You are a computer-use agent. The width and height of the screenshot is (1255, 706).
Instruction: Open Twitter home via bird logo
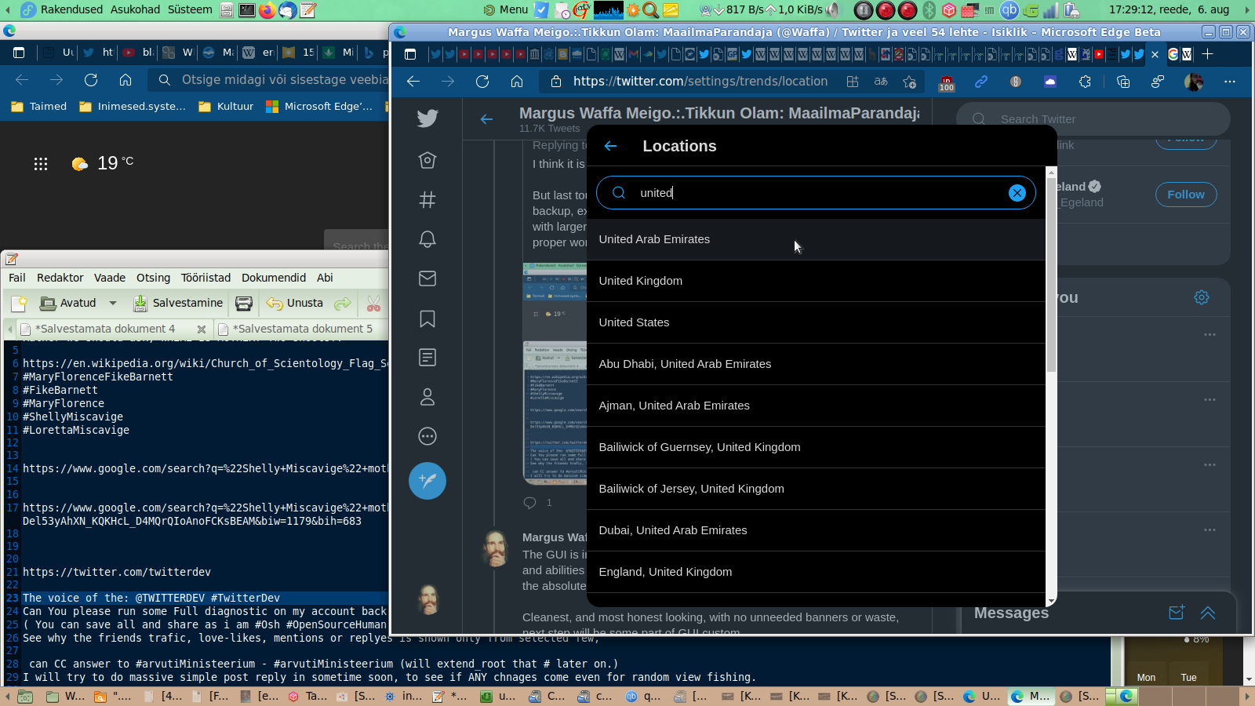pyautogui.click(x=427, y=118)
